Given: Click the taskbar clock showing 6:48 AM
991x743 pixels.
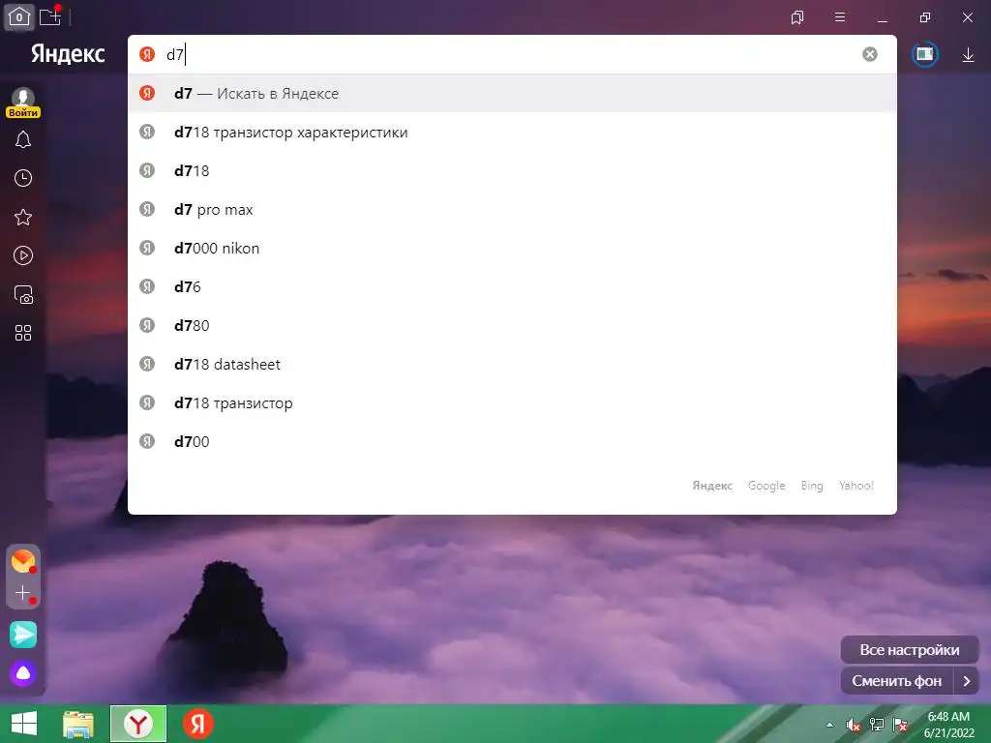Looking at the screenshot, I should (948, 725).
